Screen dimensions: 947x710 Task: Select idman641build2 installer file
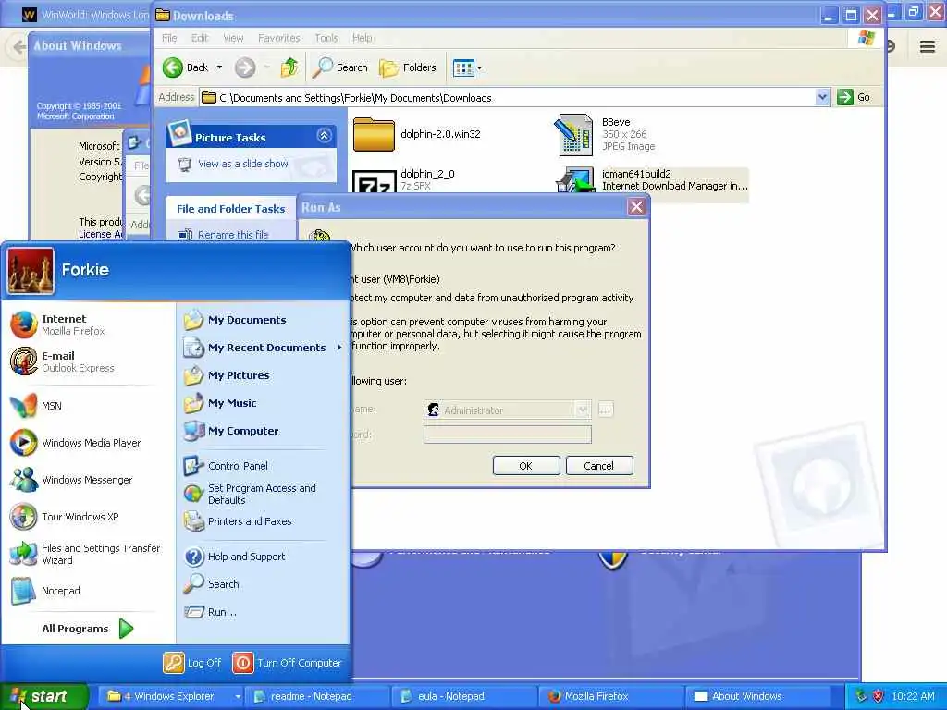[652, 180]
